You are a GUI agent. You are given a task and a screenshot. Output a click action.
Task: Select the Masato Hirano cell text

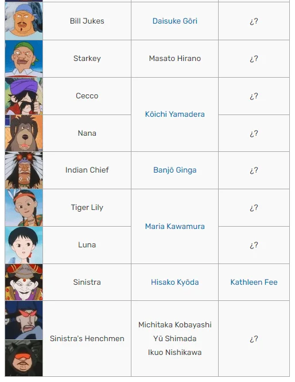174,59
